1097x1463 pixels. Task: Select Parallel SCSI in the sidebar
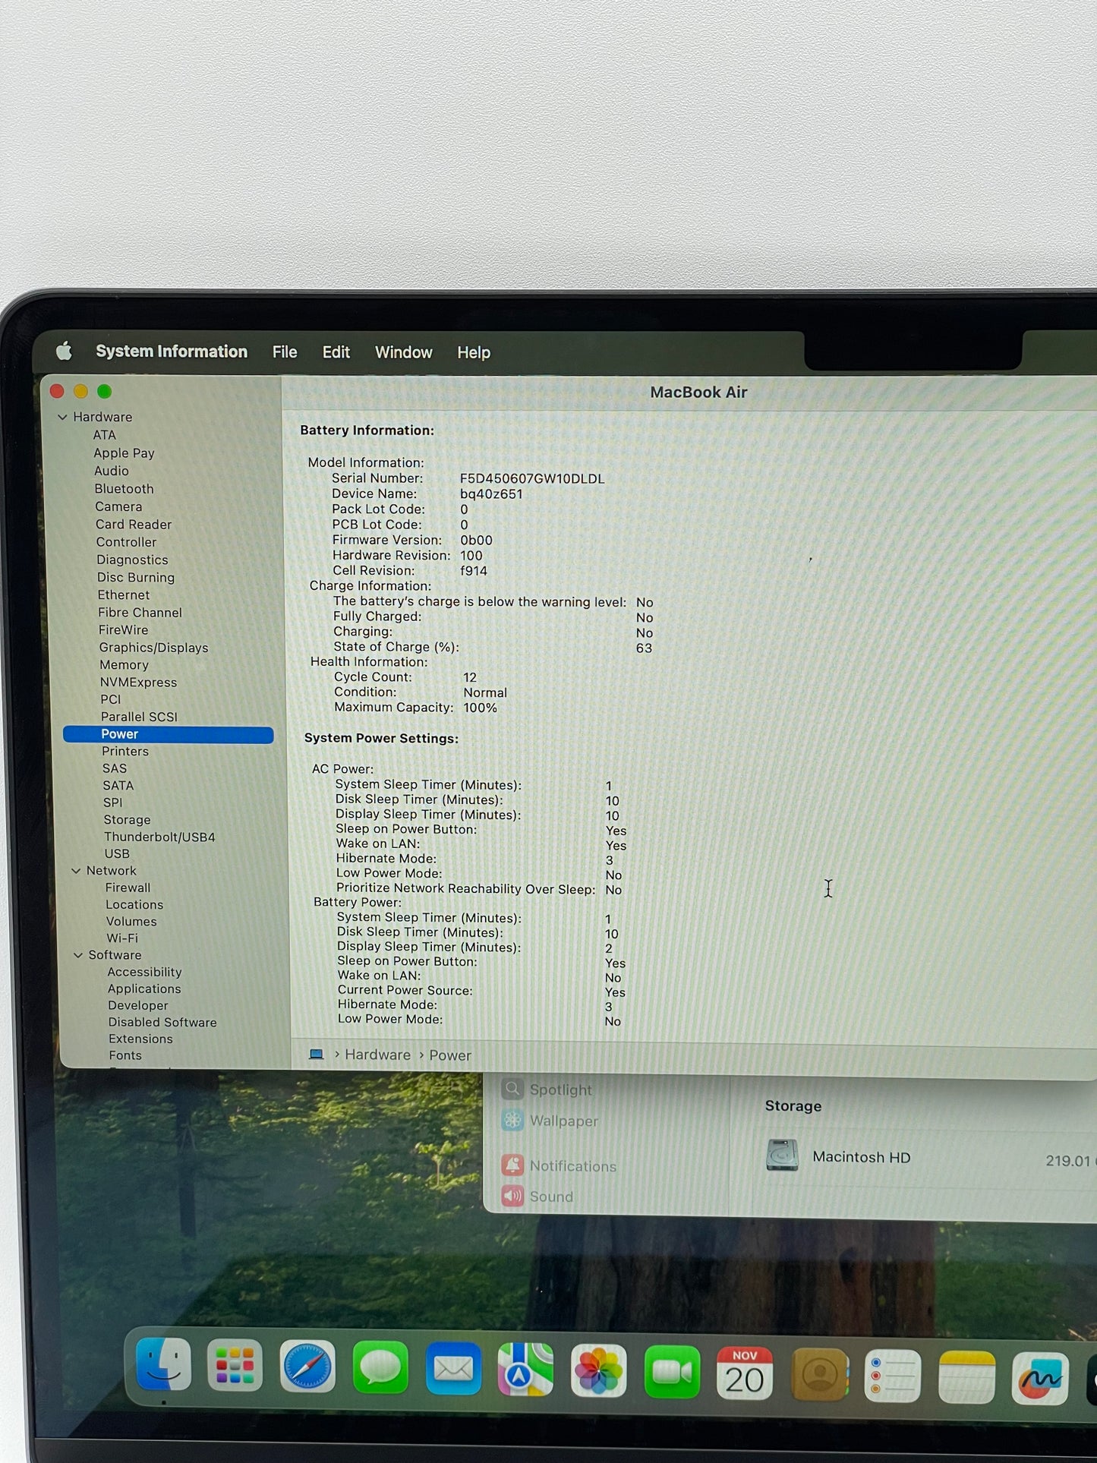click(139, 717)
